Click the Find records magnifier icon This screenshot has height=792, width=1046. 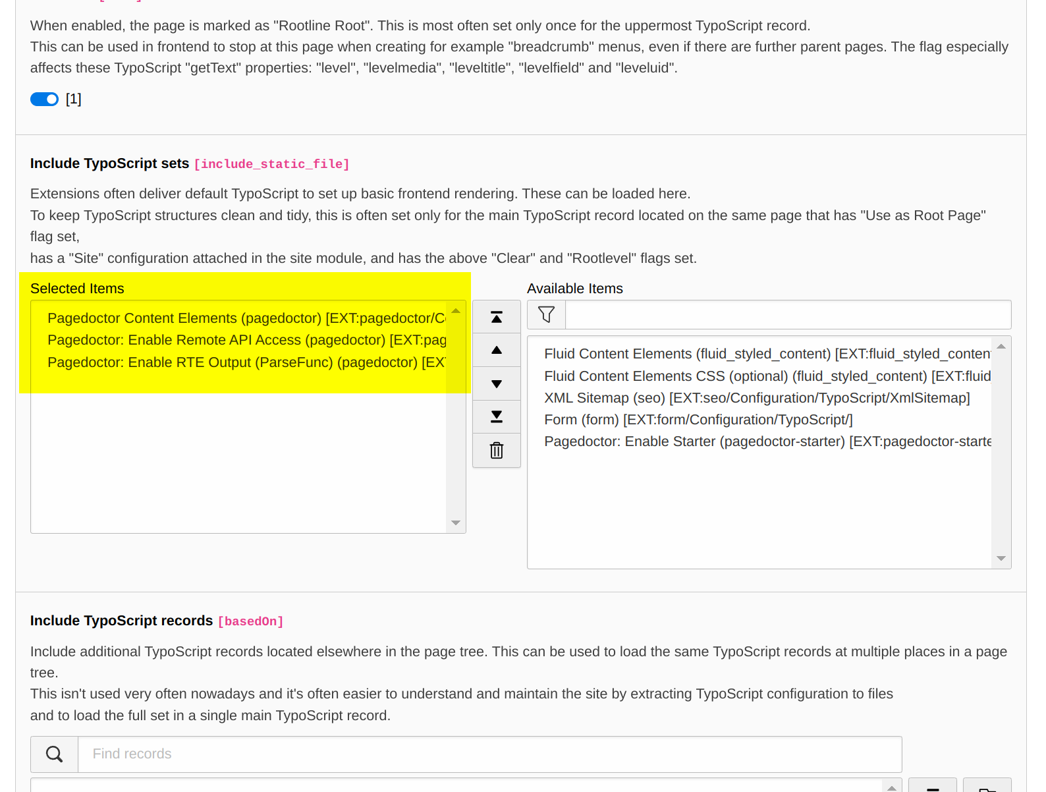[55, 754]
